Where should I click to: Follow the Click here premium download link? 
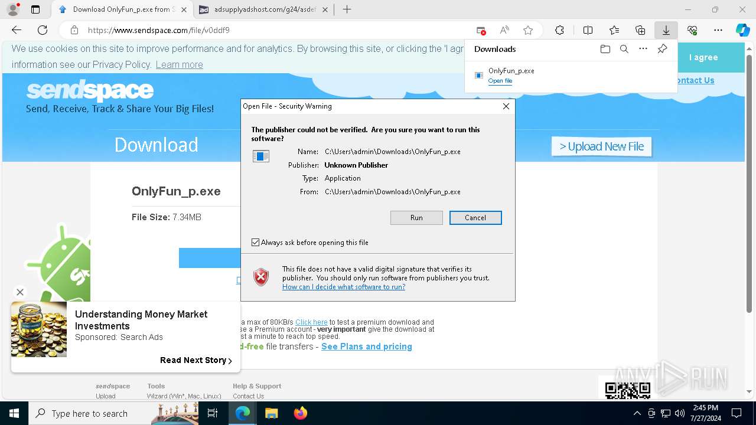tap(311, 322)
